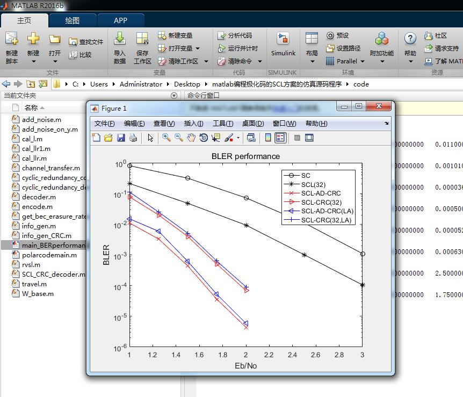Click the Desktop segment in the address path
This screenshot has width=463, height=397.
[x=187, y=84]
